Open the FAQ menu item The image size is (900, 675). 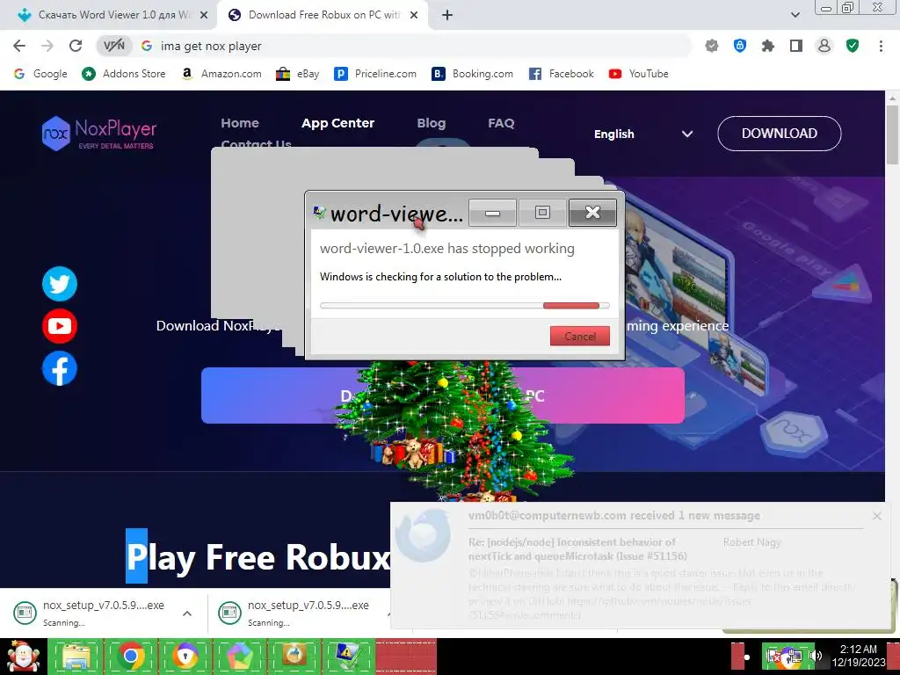click(x=501, y=123)
